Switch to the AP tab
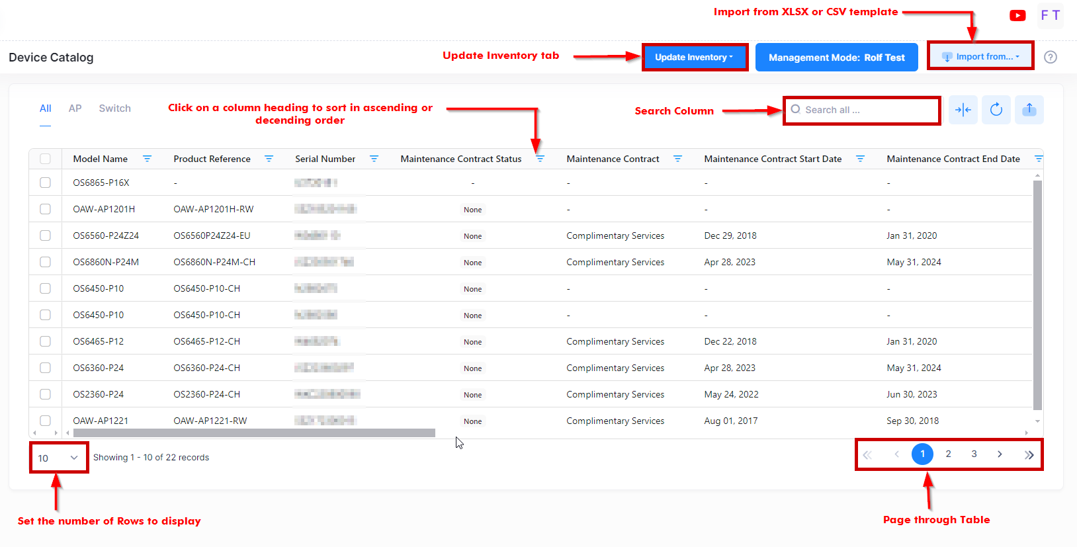This screenshot has height=547, width=1077. pyautogui.click(x=75, y=108)
